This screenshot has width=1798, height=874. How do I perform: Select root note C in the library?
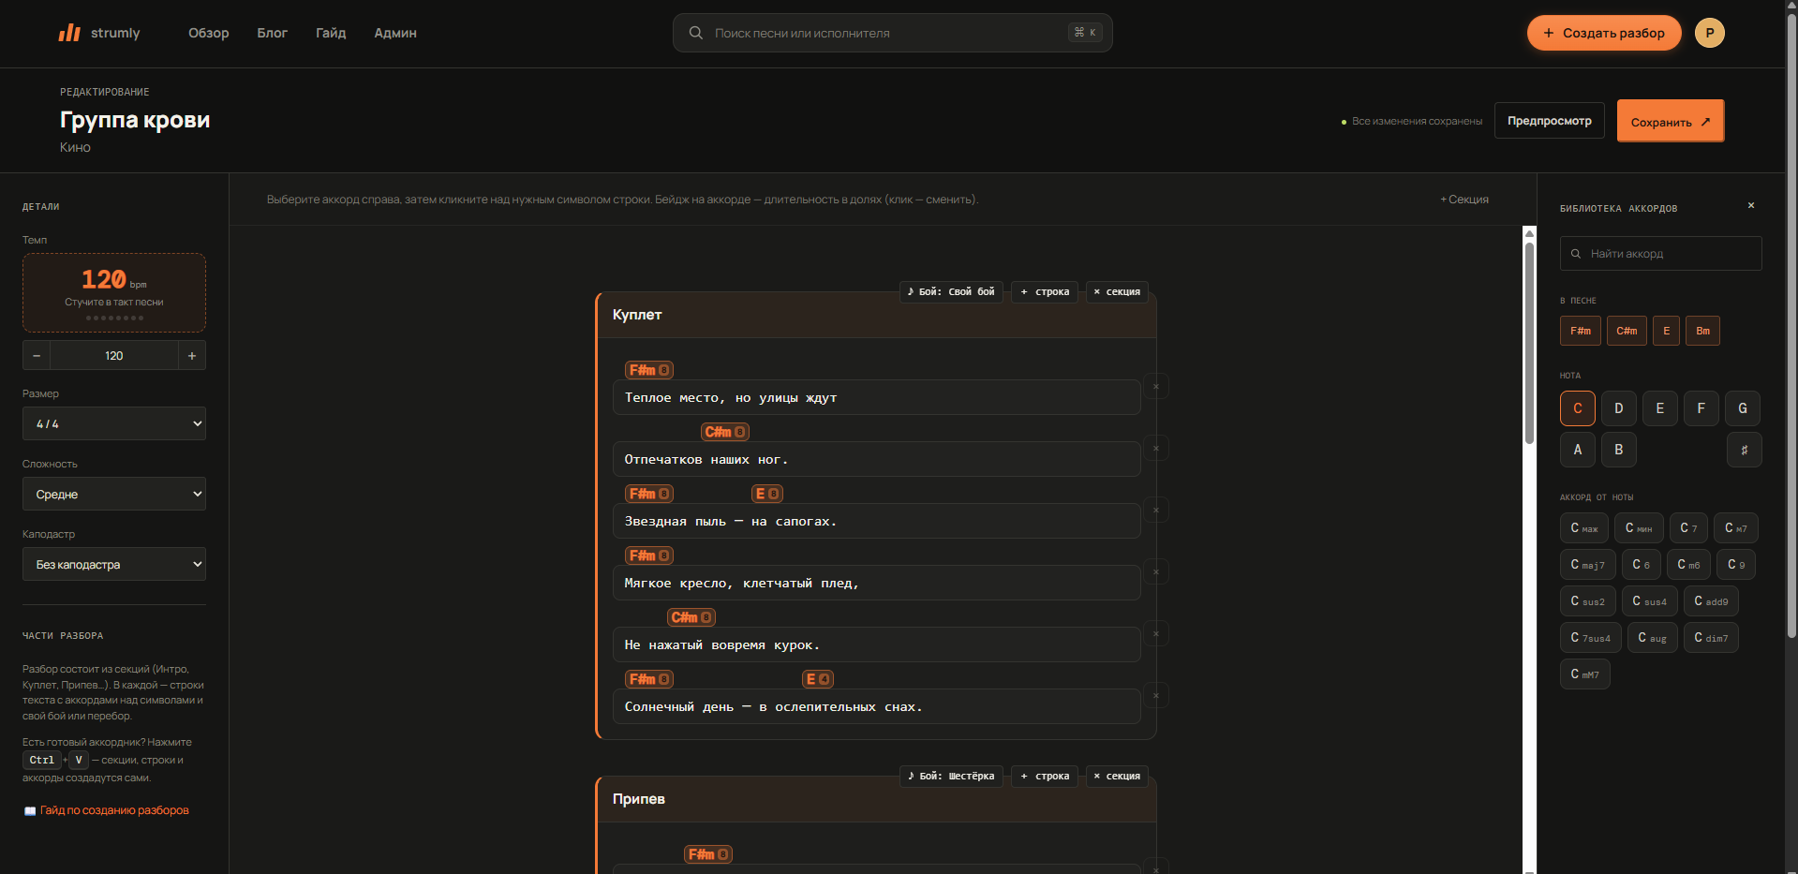[1578, 408]
